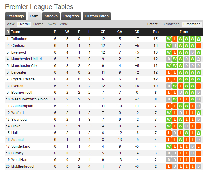Select the Wide view option

(x=64, y=24)
